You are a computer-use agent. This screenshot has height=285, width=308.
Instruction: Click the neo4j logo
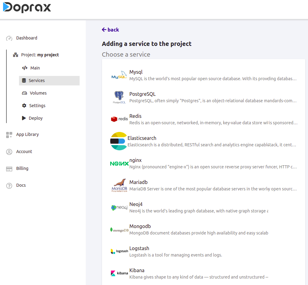point(119,208)
